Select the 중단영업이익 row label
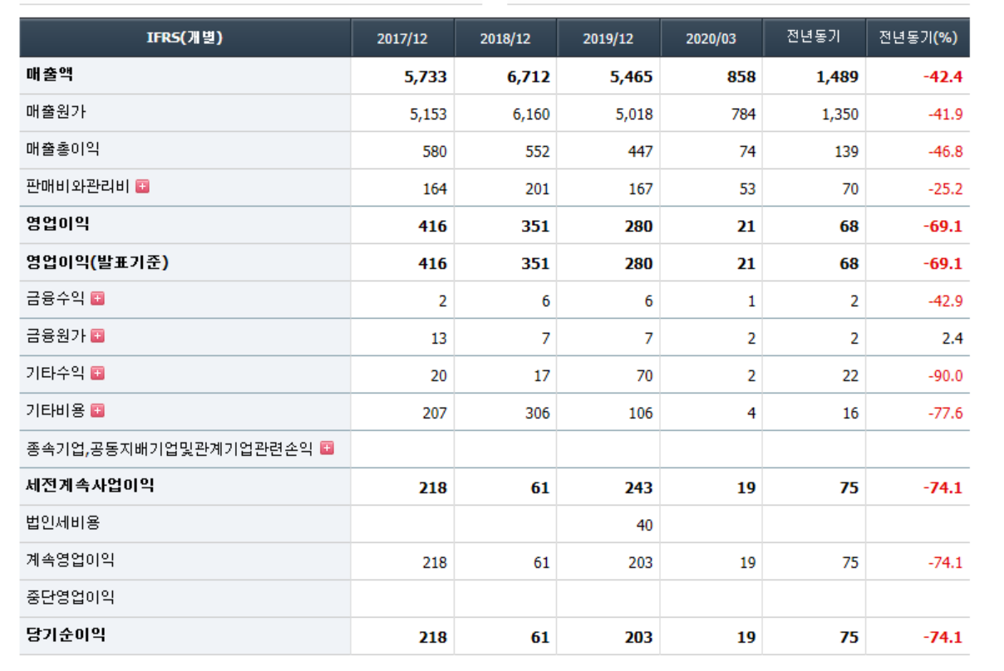This screenshot has width=1004, height=671. tap(71, 597)
